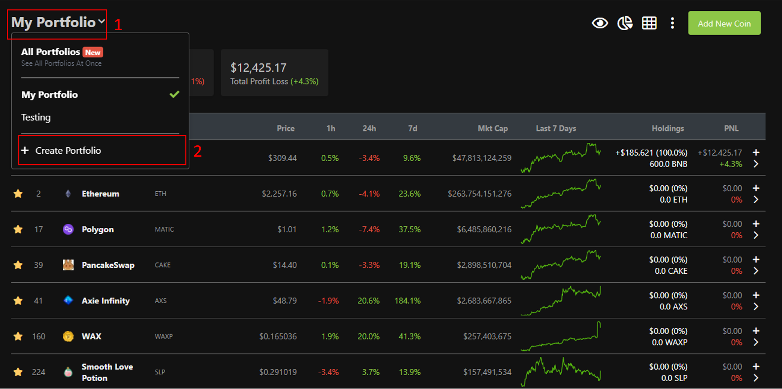This screenshot has height=389, width=782.
Task: Add a transaction with Smooth Love Potion plus icon
Action: coord(756,366)
